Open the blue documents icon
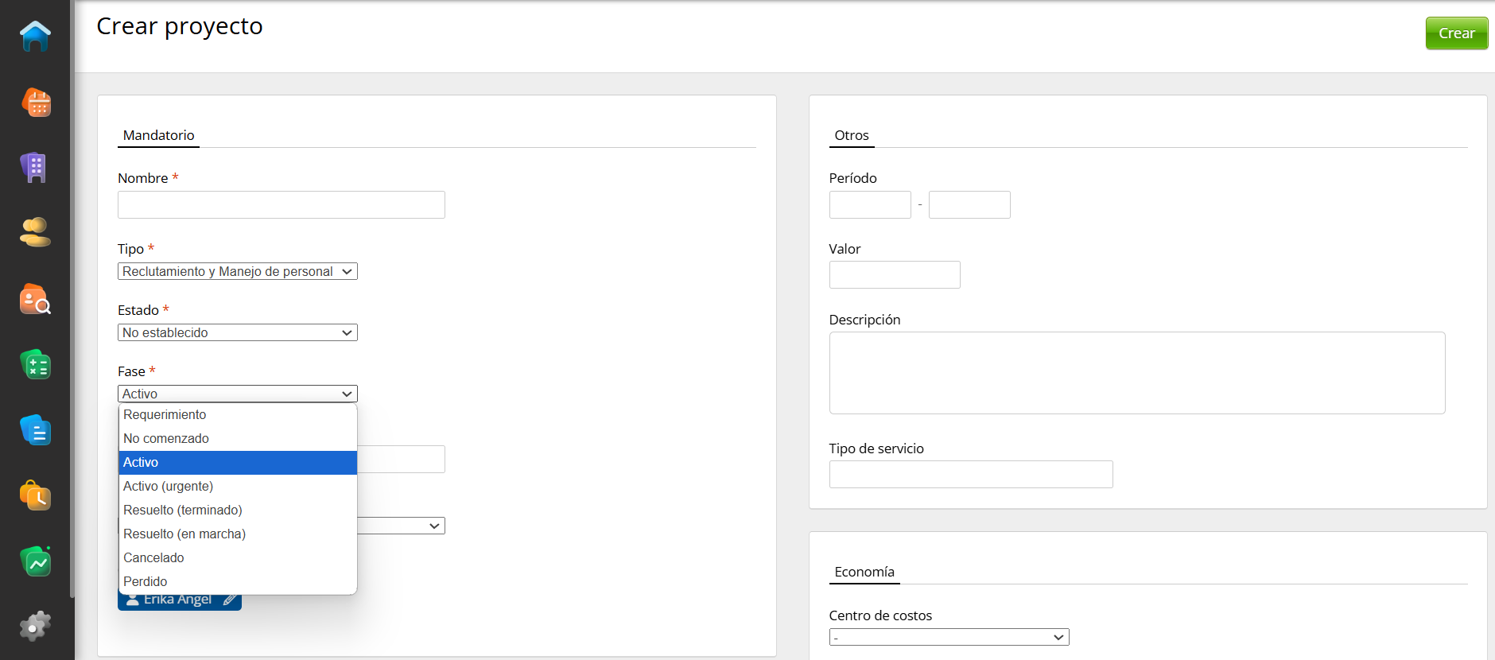 (x=35, y=430)
